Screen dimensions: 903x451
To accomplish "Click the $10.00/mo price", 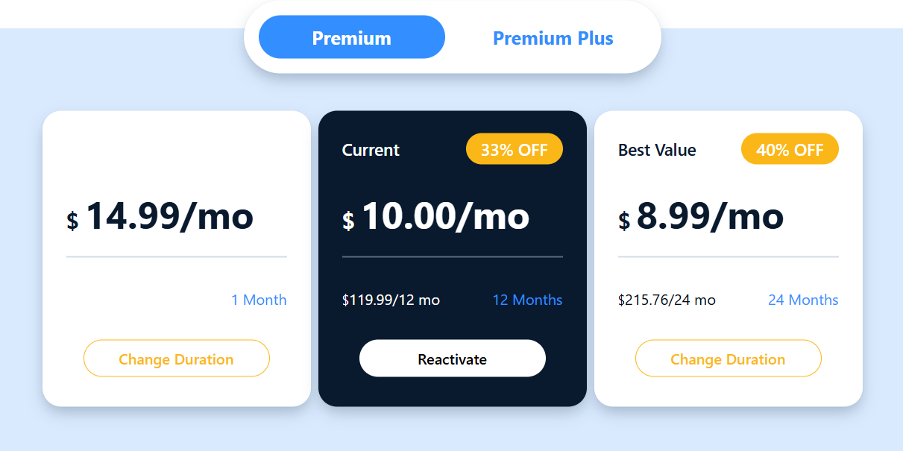I will (x=436, y=217).
